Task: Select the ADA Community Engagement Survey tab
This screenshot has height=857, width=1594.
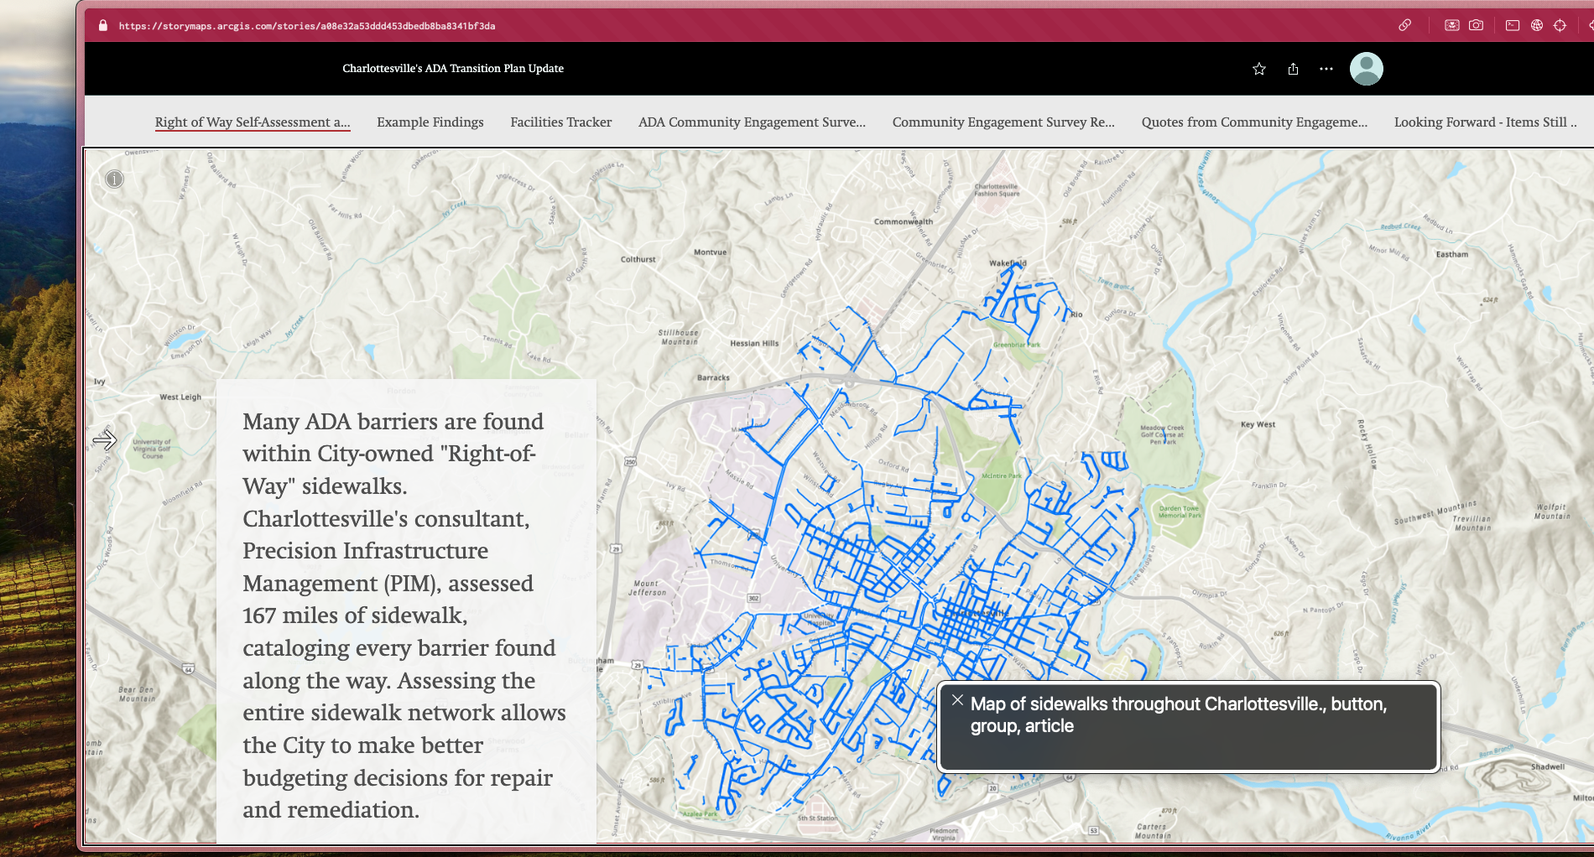Action: point(752,122)
